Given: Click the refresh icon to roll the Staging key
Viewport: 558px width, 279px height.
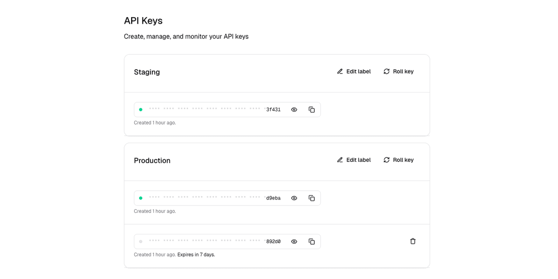Looking at the screenshot, I should [x=386, y=71].
